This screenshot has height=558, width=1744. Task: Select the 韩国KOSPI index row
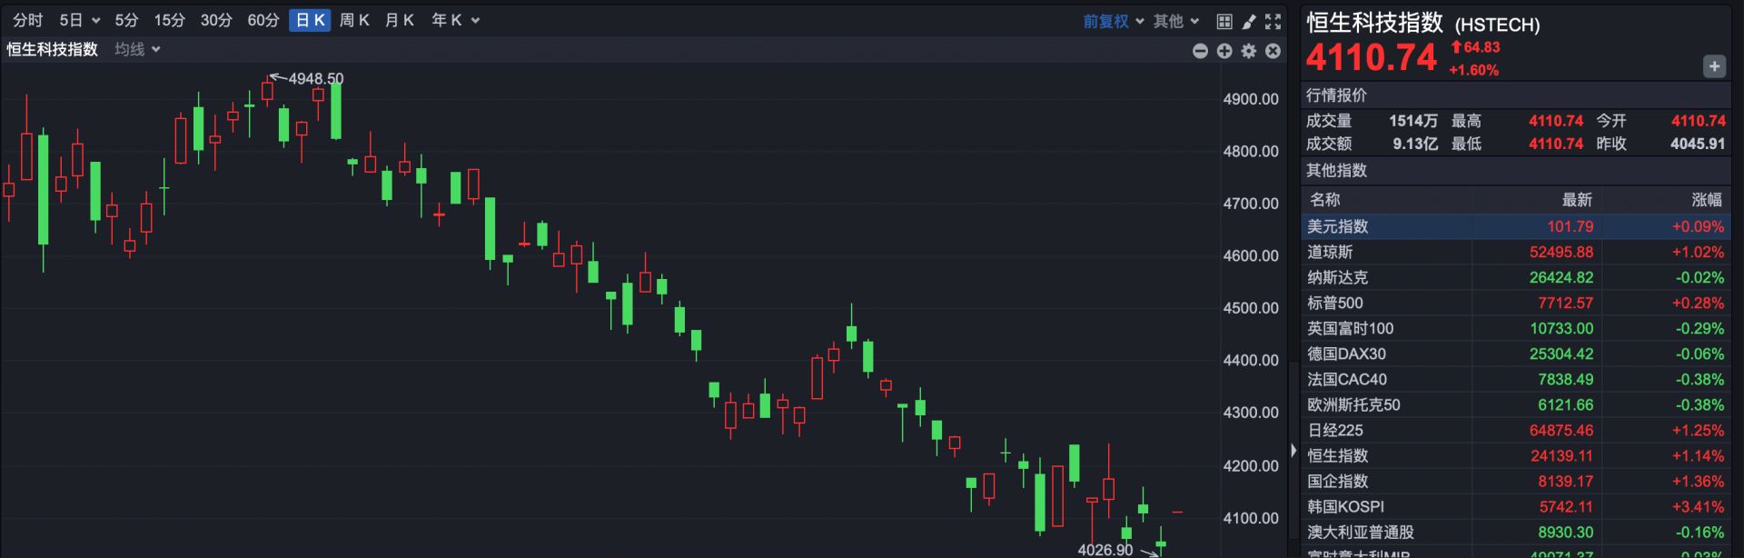click(x=1515, y=506)
